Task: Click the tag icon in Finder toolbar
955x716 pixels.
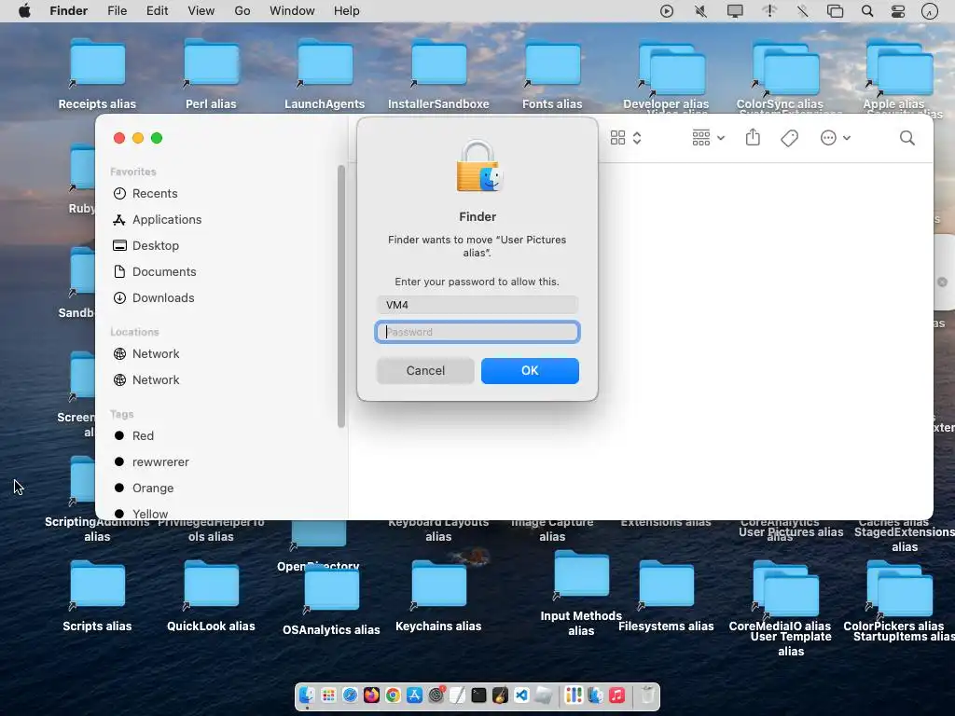Action: point(789,138)
